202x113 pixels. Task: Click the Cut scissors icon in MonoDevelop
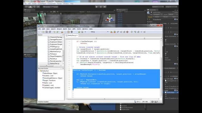tap(62, 32)
